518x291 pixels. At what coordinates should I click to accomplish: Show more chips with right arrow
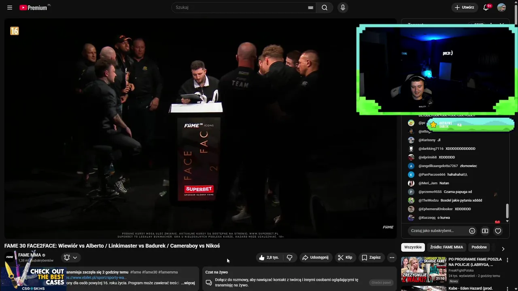click(x=503, y=249)
